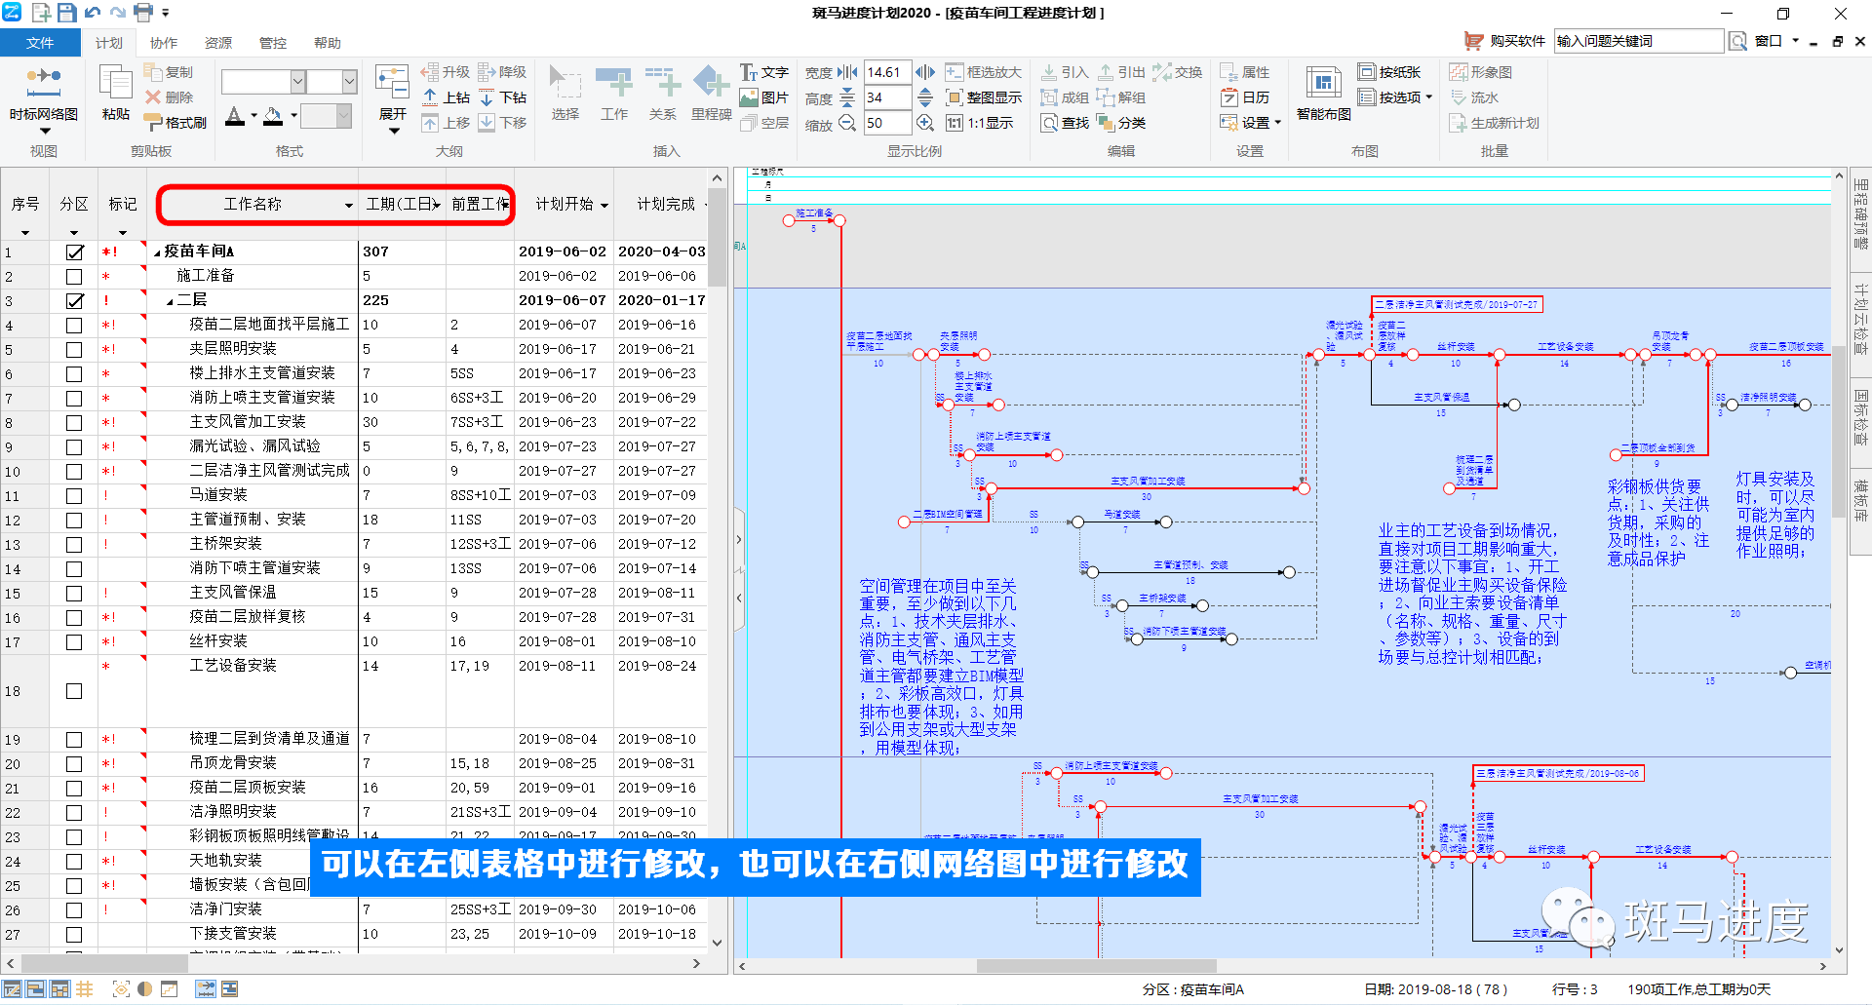Open the font name dropdown
The image size is (1872, 1005).
(298, 82)
